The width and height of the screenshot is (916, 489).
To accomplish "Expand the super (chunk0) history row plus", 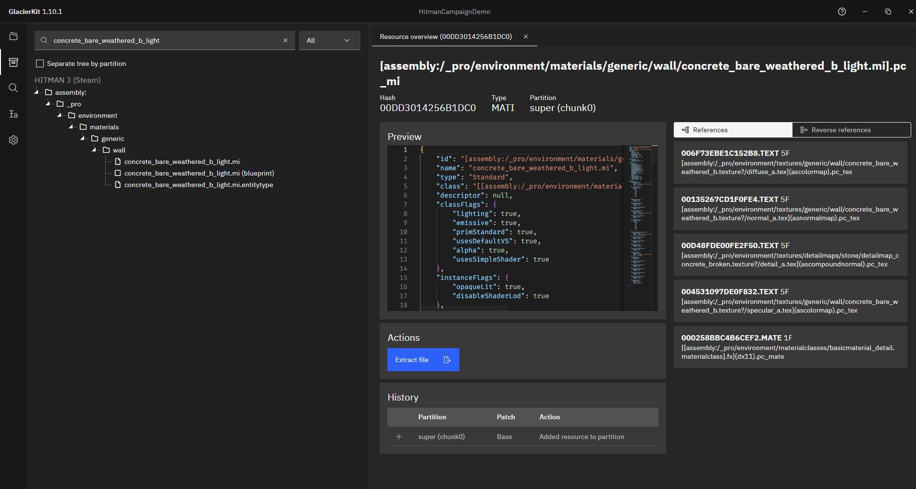I will [398, 437].
